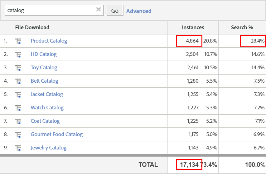This screenshot has height=174, width=266.
Task: Click inside the catalog search field
Action: [50, 10]
